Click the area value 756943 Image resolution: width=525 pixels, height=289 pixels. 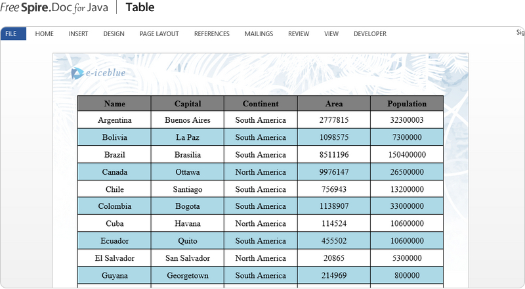[334, 189]
